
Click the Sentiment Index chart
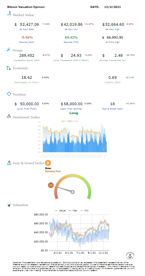[x=73, y=138]
